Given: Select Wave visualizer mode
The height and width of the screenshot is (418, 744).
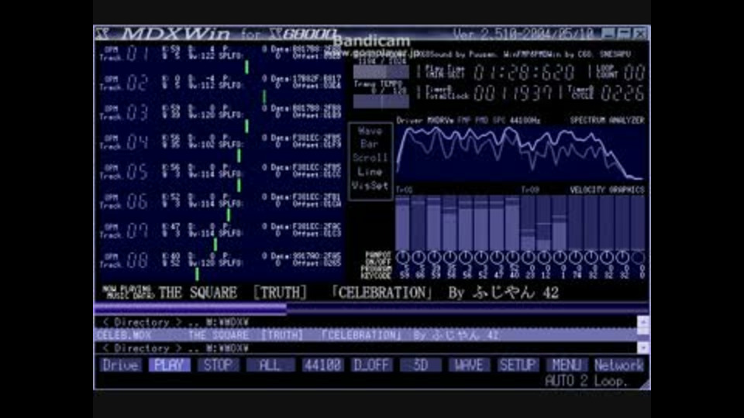Looking at the screenshot, I should tap(370, 132).
